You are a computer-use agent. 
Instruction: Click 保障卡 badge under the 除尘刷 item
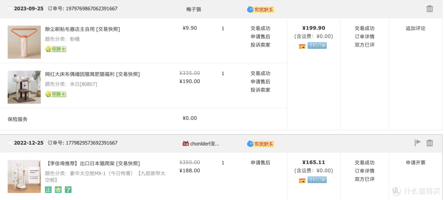click(56, 49)
